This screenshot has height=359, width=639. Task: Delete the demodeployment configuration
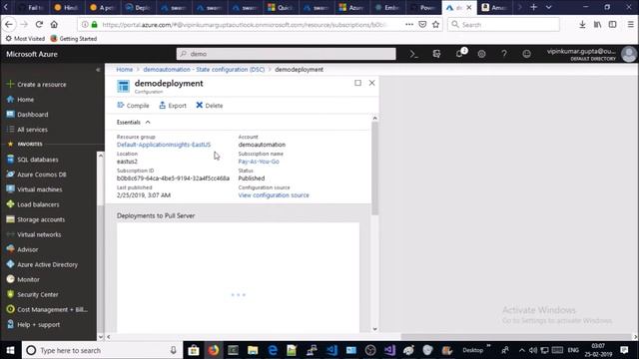[x=210, y=106]
